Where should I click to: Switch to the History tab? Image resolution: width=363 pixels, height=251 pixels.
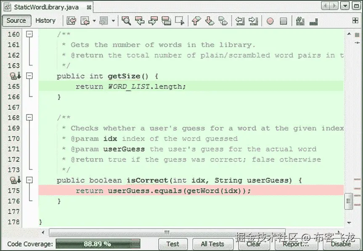coord(46,21)
